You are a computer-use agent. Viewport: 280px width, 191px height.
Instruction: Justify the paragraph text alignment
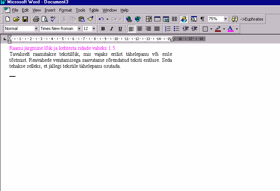157,29
